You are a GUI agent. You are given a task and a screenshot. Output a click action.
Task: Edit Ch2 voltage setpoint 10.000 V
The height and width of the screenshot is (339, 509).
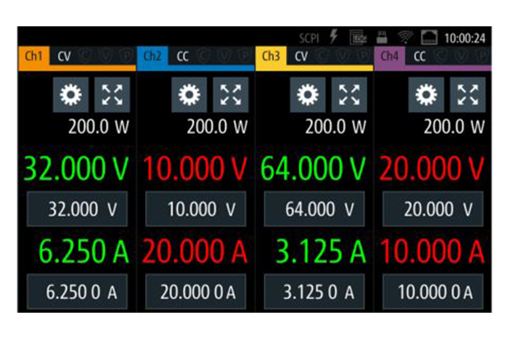coord(196,208)
